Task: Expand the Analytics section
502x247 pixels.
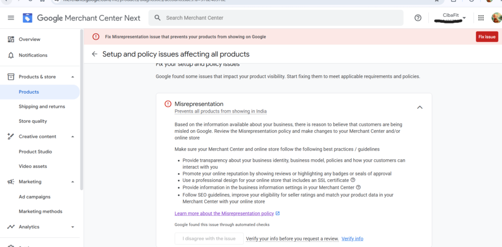Action: (x=73, y=227)
